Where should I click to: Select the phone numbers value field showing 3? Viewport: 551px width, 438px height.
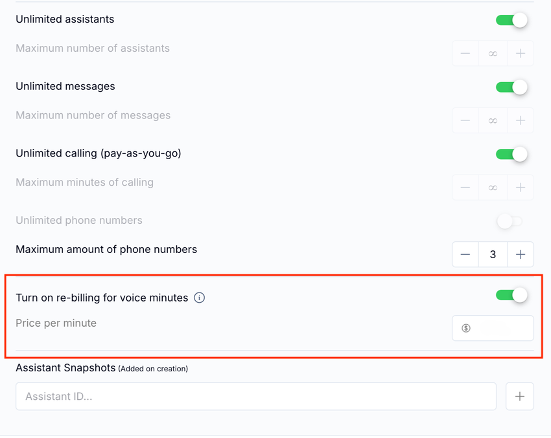point(493,255)
